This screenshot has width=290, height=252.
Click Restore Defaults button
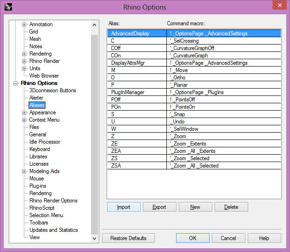click(128, 238)
